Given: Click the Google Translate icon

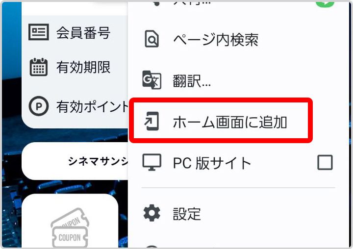Looking at the screenshot, I should (x=151, y=80).
